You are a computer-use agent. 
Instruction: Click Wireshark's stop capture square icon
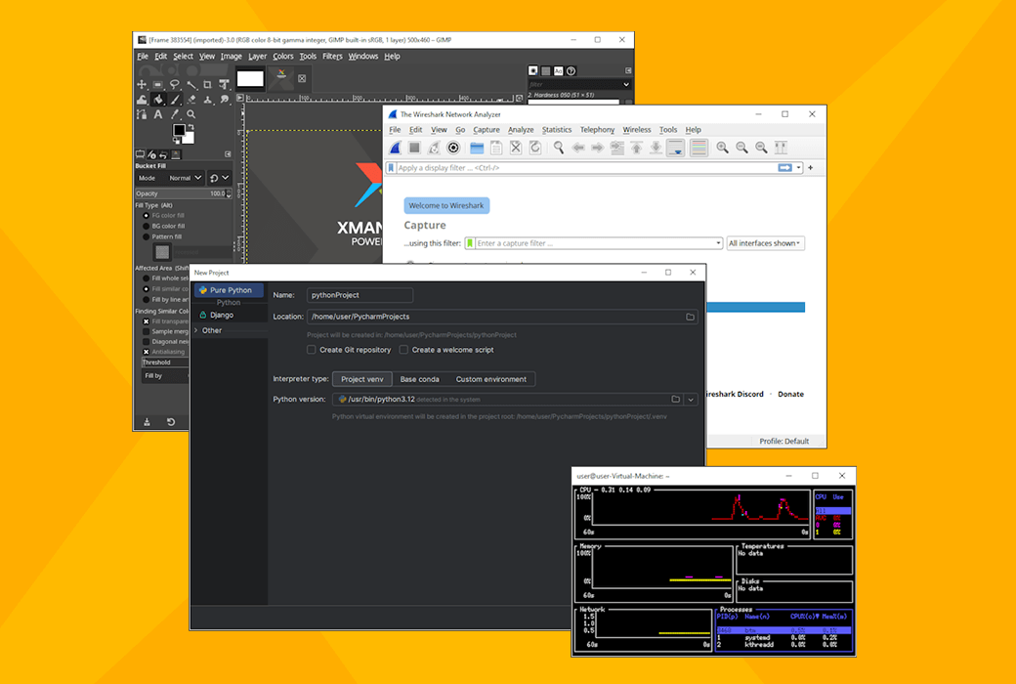pyautogui.click(x=414, y=148)
